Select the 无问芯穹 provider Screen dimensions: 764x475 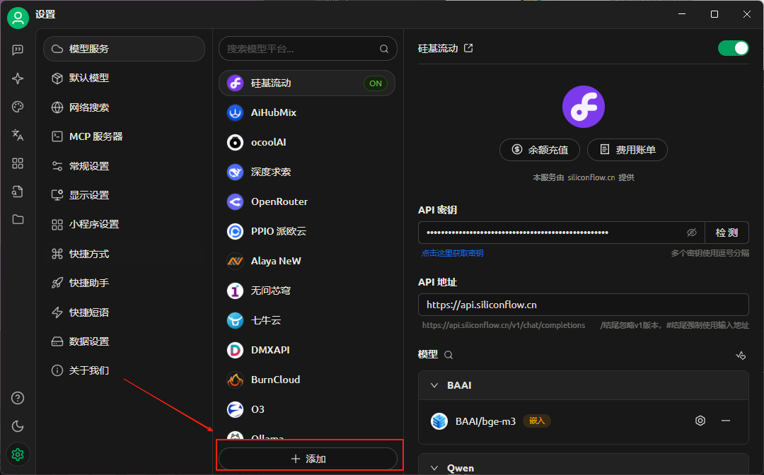[307, 291]
